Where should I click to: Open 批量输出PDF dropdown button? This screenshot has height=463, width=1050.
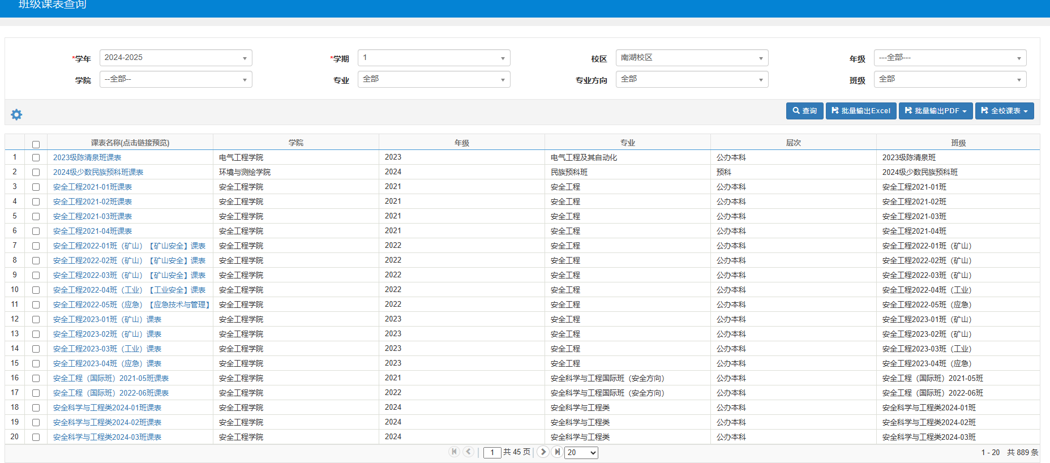[x=936, y=111]
